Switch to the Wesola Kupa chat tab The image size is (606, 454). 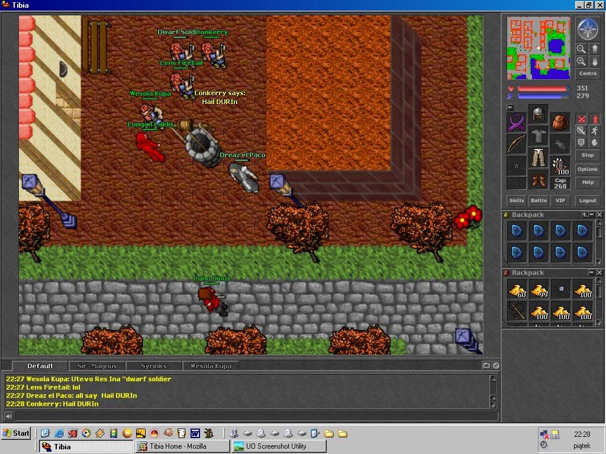pos(210,366)
